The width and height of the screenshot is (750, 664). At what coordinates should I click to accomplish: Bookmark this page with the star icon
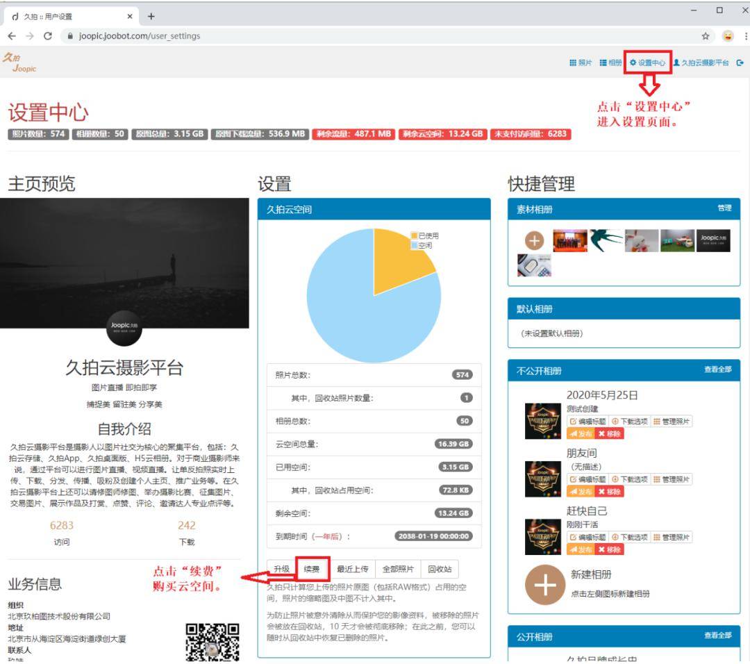tap(705, 36)
